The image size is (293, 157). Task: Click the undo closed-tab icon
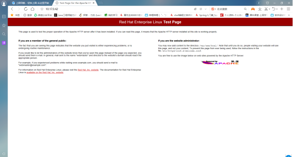point(274,9)
